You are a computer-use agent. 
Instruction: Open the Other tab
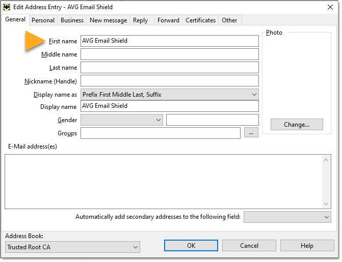coord(229,20)
